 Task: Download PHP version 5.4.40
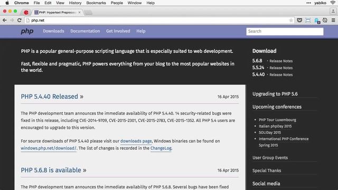click(258, 74)
